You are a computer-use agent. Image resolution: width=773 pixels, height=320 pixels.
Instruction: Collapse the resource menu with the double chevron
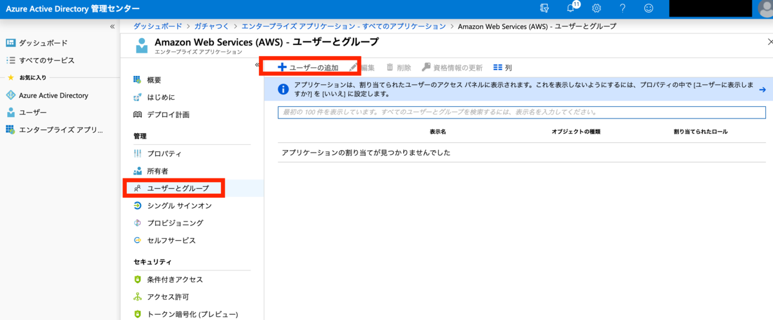[258, 64]
